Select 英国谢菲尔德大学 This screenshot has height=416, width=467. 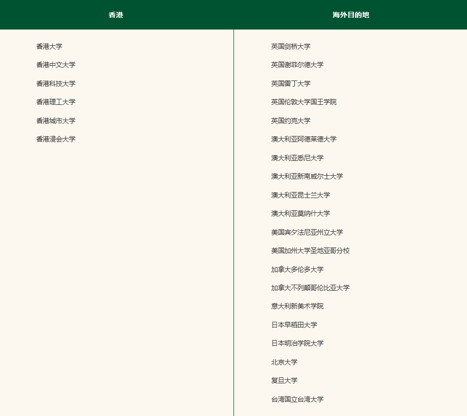click(297, 65)
